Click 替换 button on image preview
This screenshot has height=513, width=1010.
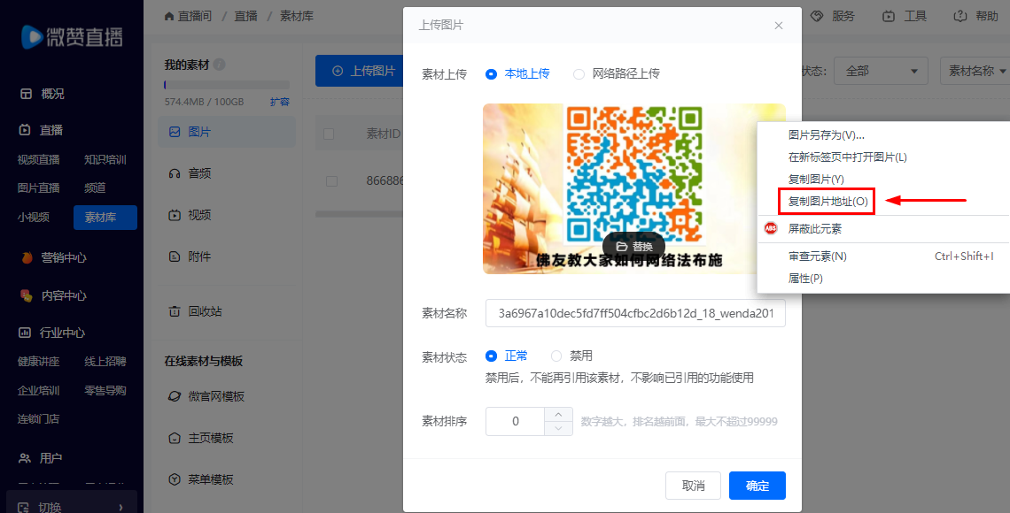click(633, 246)
